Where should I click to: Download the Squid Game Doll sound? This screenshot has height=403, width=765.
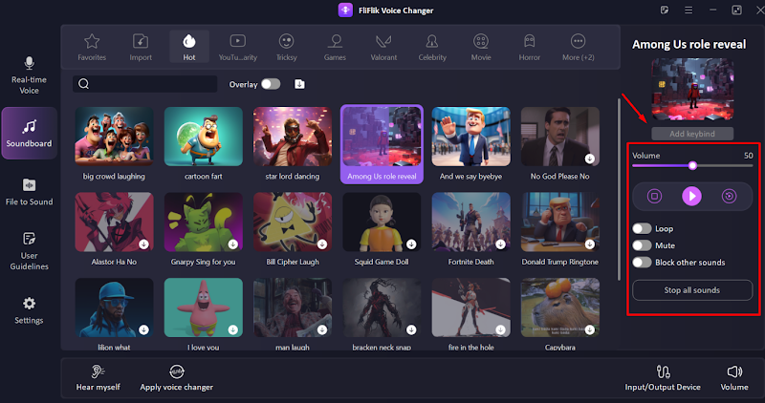(x=412, y=244)
